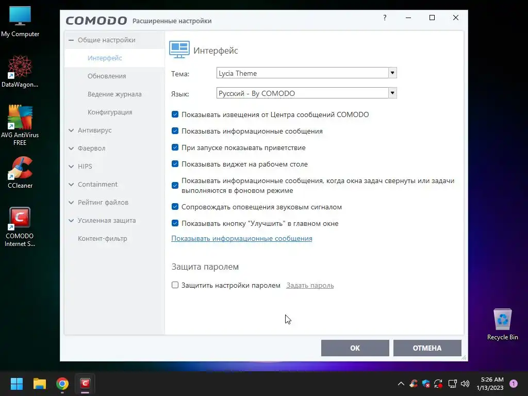Toggle 'Показывать кнопку Улучшить в главном окне'

point(175,223)
